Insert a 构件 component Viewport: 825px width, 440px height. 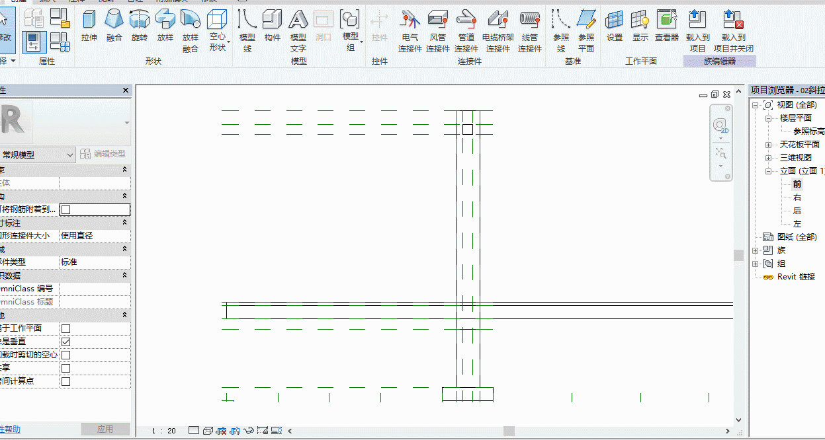[273, 26]
